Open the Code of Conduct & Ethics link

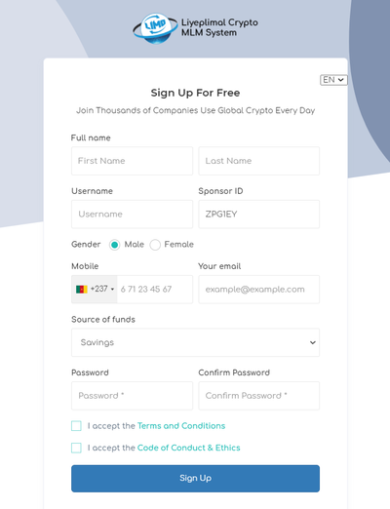[188, 448]
